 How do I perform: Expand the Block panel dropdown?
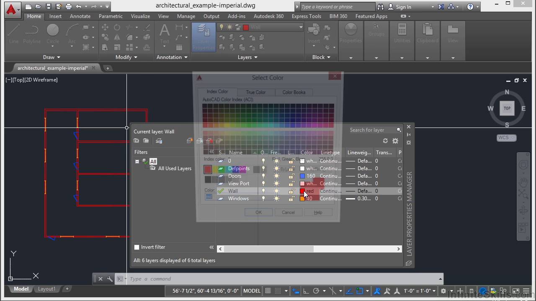coord(321,57)
